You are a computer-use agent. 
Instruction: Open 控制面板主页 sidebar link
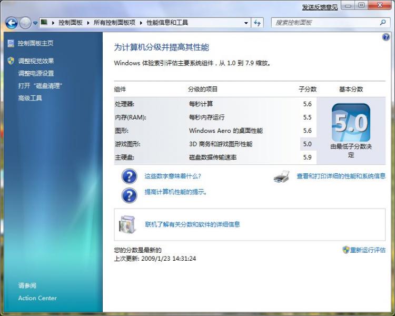[x=35, y=43]
